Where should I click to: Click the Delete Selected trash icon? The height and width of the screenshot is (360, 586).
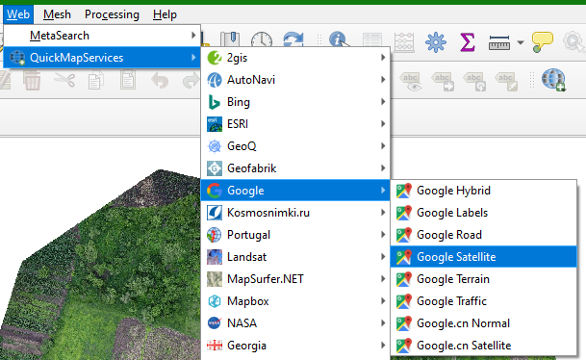(32, 80)
